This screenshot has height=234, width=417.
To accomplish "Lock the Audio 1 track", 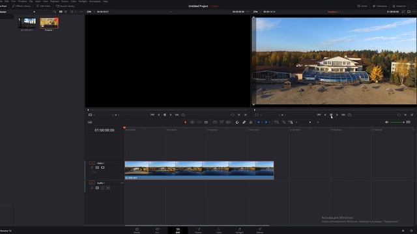I will [x=92, y=188].
